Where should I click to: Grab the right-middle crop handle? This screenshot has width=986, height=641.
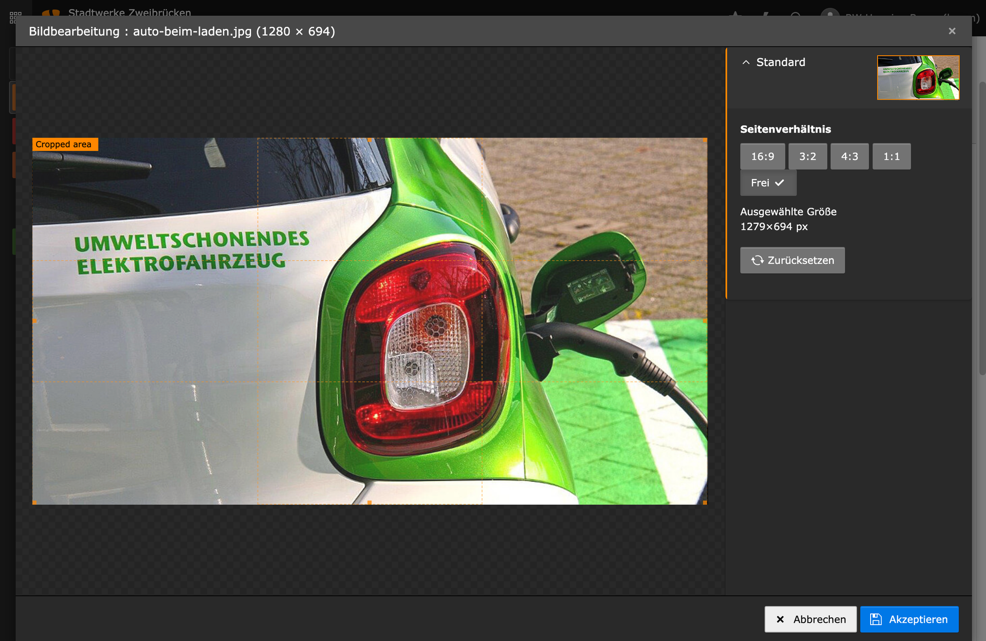pyautogui.click(x=705, y=321)
